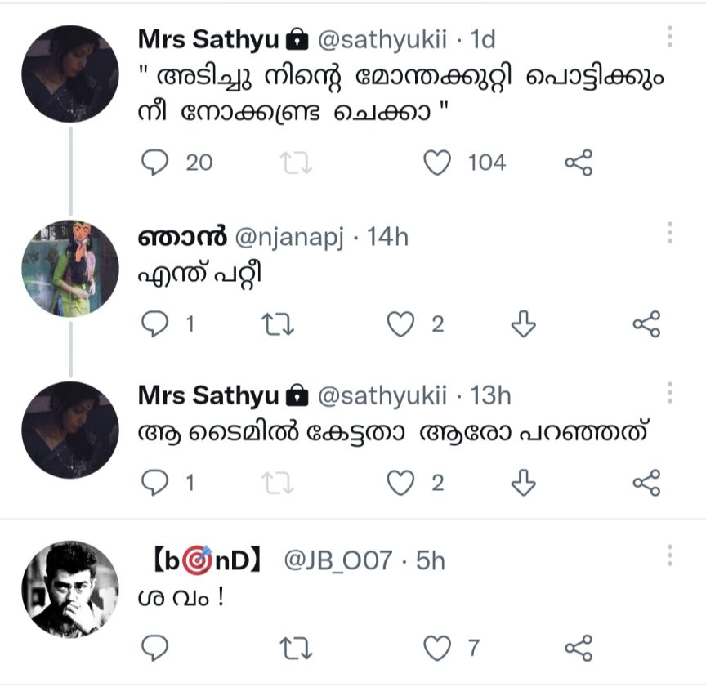Reply to the first Mrs Sathyu tweet
The height and width of the screenshot is (687, 706).
155,163
